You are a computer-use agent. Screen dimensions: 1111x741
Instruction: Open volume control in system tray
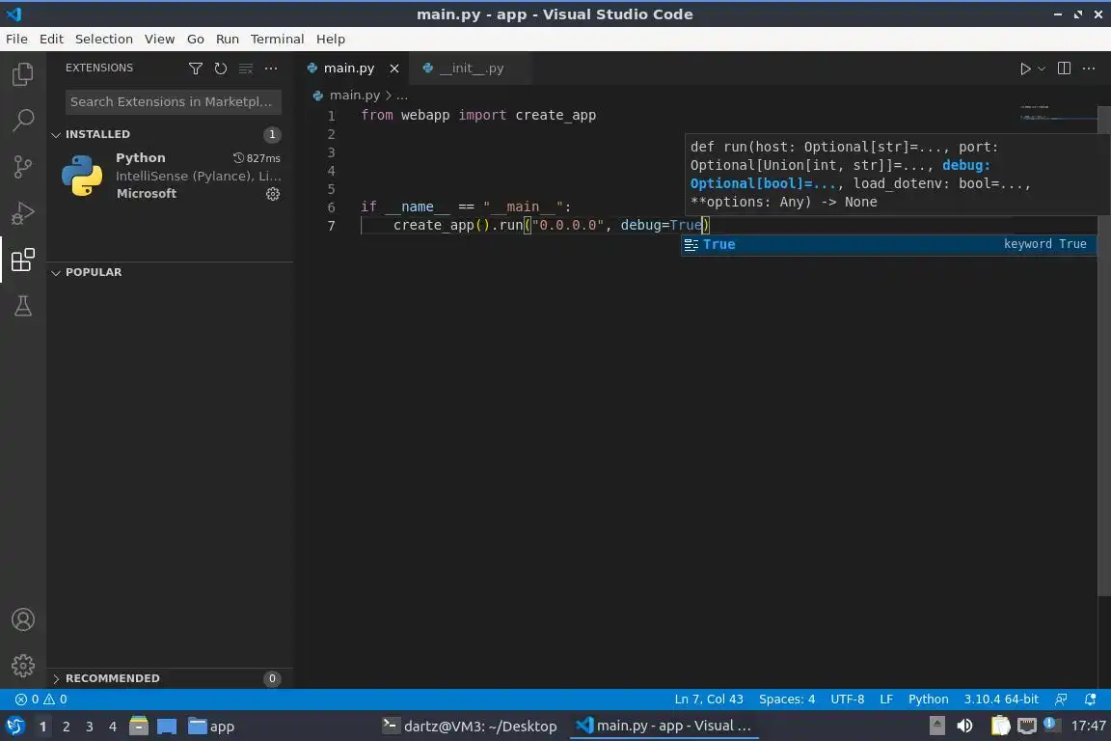pos(965,726)
